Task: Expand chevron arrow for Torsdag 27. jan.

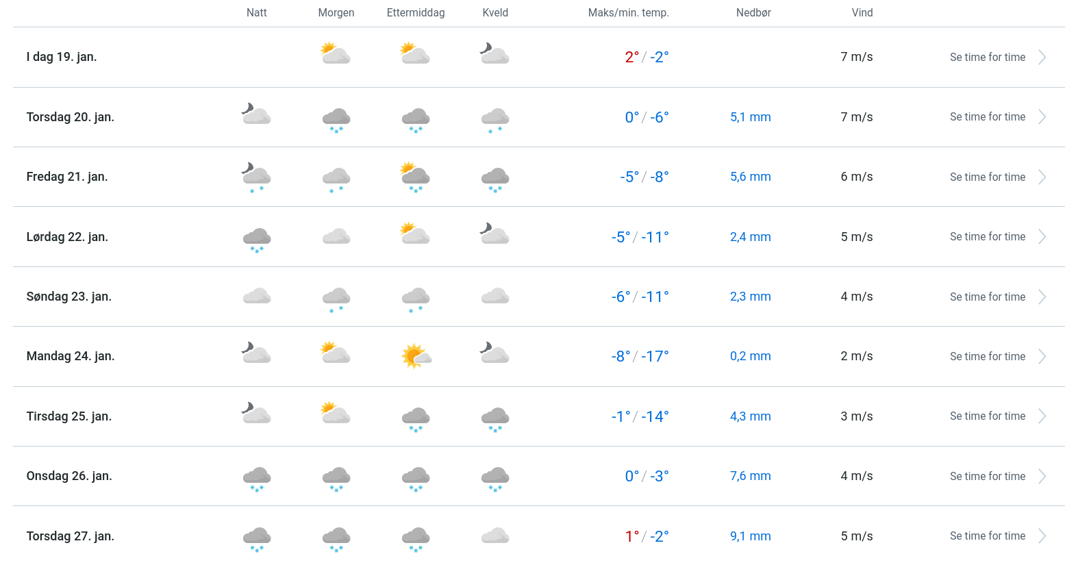Action: coord(1042,536)
